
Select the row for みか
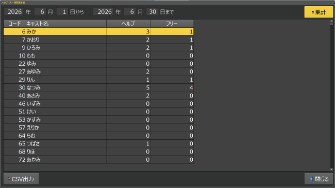point(98,31)
